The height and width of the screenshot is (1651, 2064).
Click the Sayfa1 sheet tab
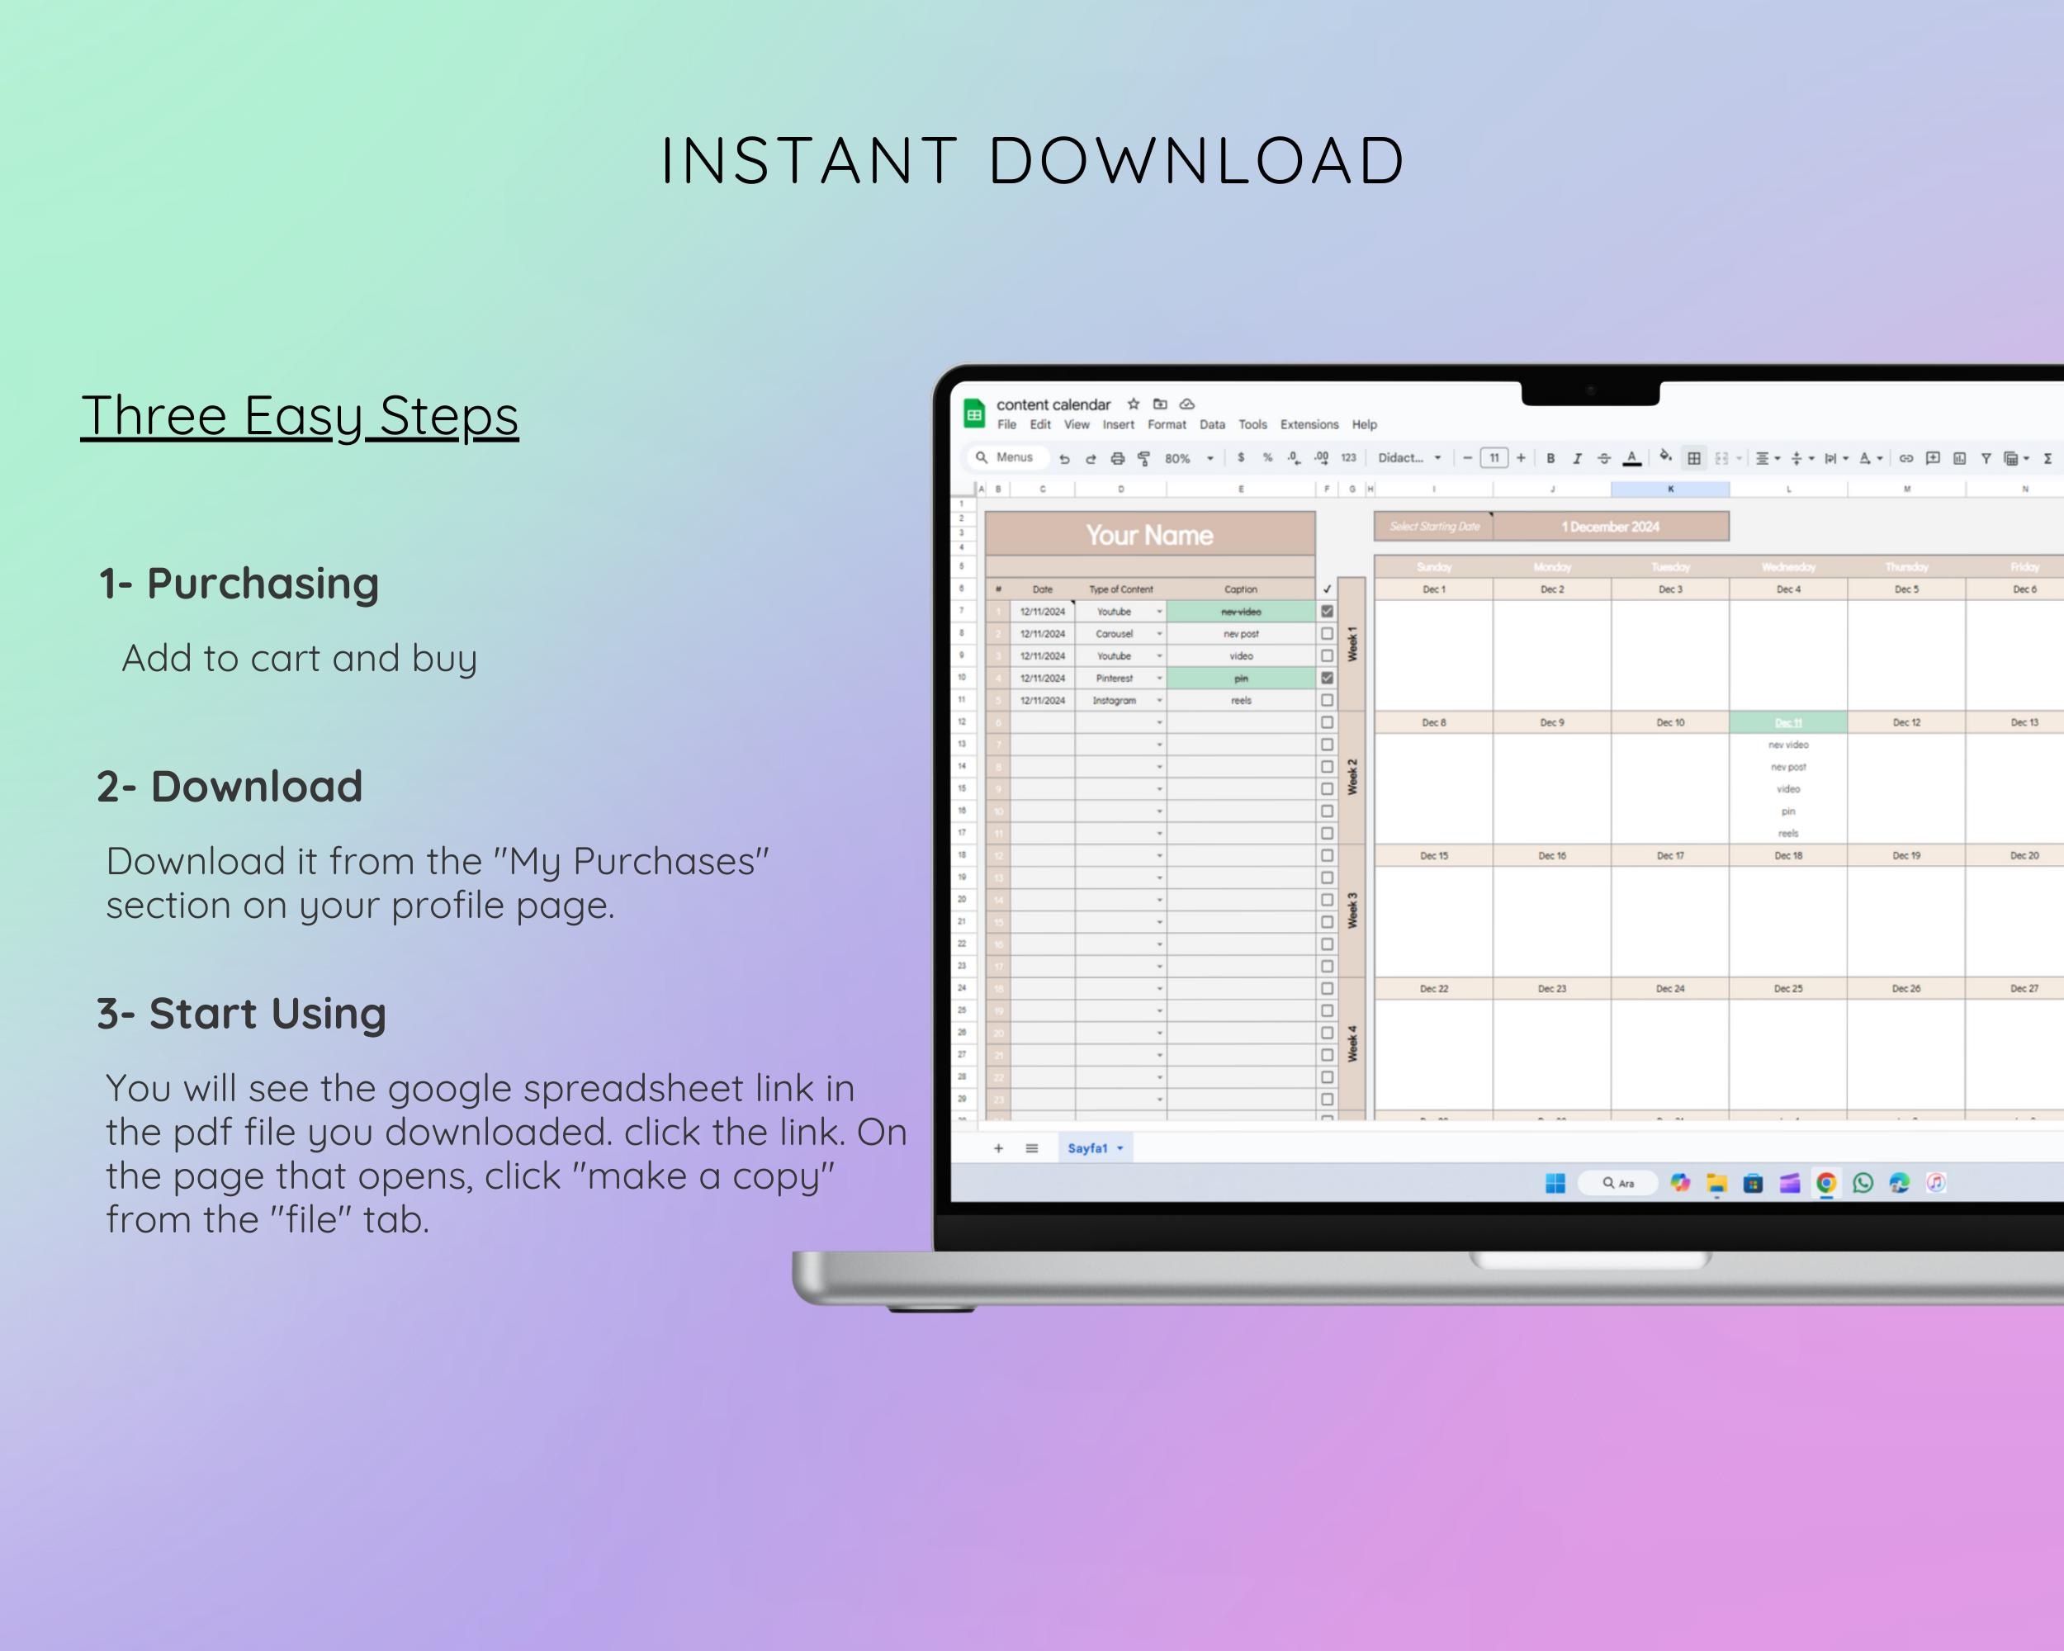[1086, 1147]
